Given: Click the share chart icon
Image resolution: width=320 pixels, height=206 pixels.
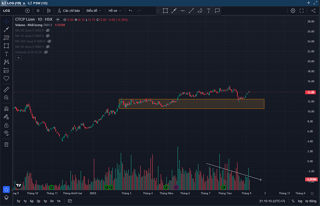Looking at the screenshot, I should pos(313,11).
